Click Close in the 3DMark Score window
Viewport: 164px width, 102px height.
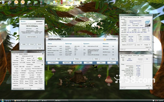click(40, 48)
